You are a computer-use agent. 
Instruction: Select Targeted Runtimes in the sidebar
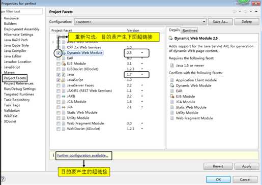(x=19, y=94)
